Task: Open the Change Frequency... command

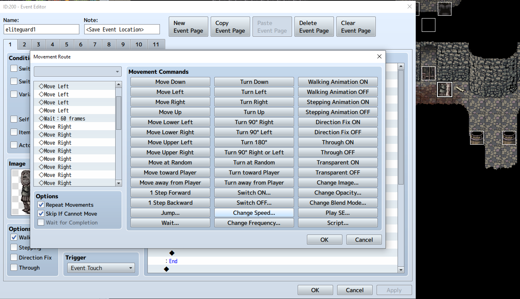Action: coord(254,223)
